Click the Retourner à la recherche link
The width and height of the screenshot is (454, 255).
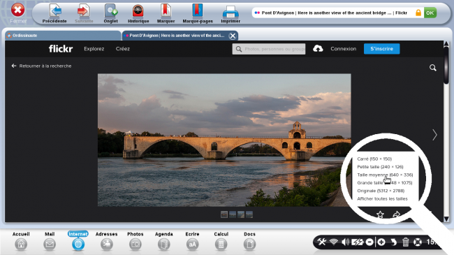point(45,66)
